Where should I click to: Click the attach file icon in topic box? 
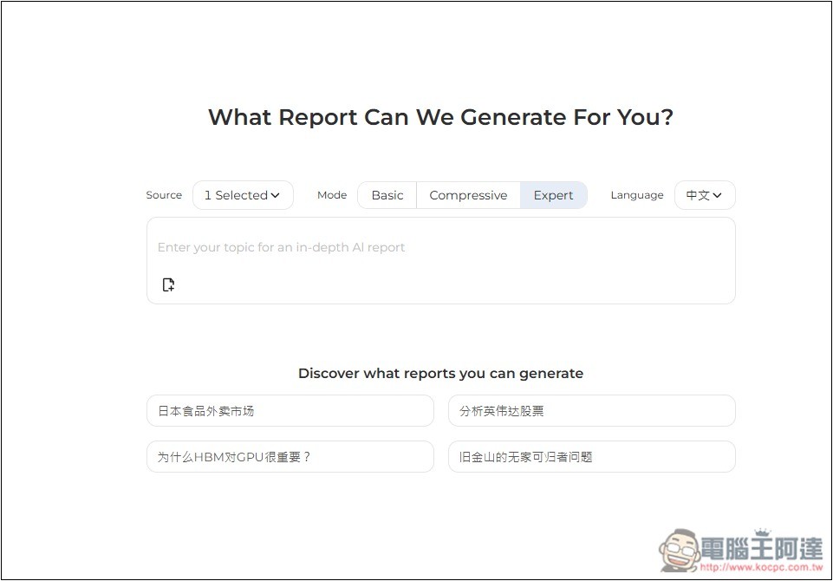tap(169, 284)
